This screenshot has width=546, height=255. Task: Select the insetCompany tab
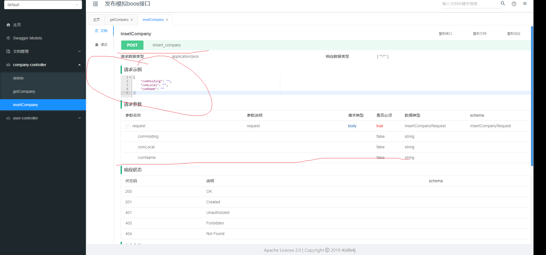pos(153,20)
